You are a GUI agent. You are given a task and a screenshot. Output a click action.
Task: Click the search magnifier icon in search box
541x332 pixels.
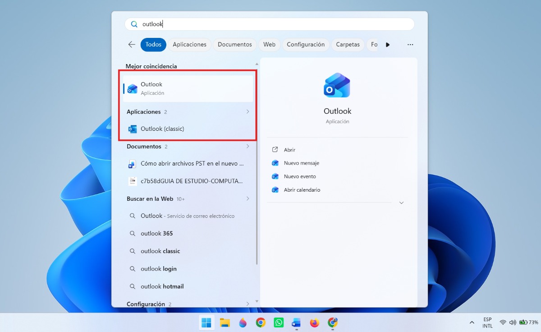(134, 24)
